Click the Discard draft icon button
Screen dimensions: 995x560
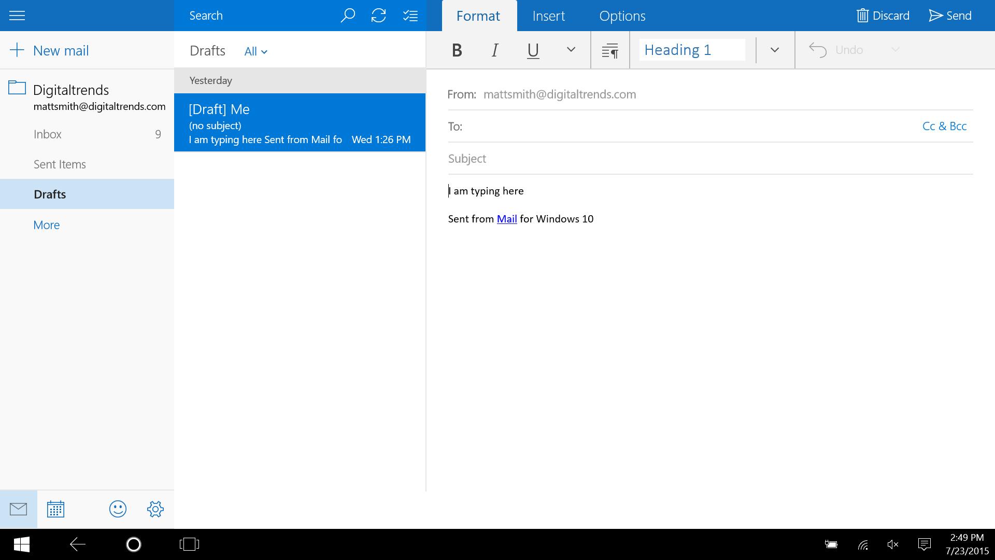click(x=862, y=15)
